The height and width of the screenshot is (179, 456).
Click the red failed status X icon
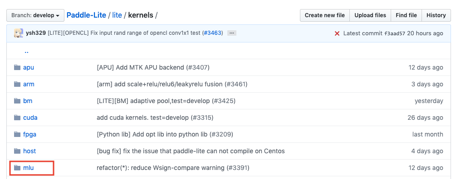click(337, 33)
